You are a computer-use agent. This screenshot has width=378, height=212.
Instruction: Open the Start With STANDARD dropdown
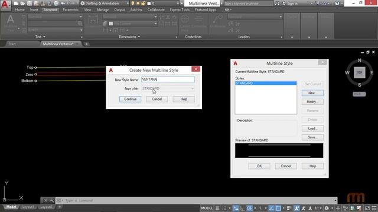click(x=168, y=89)
